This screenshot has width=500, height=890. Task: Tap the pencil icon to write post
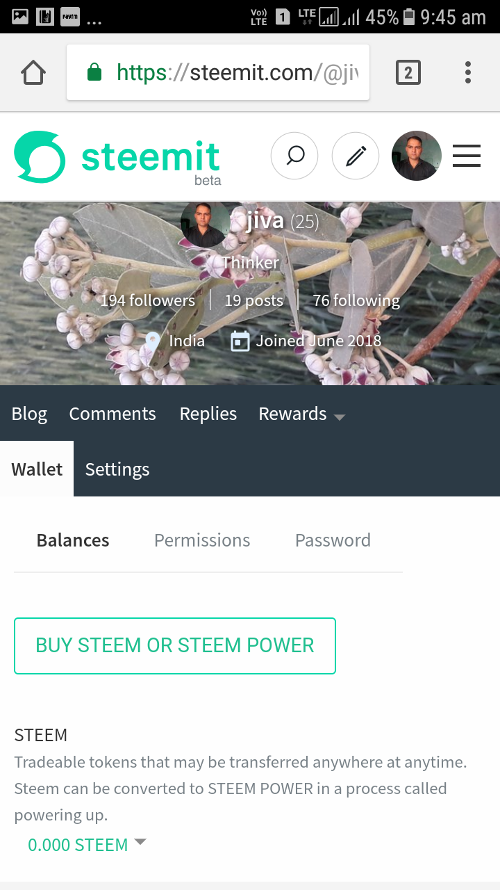point(356,156)
